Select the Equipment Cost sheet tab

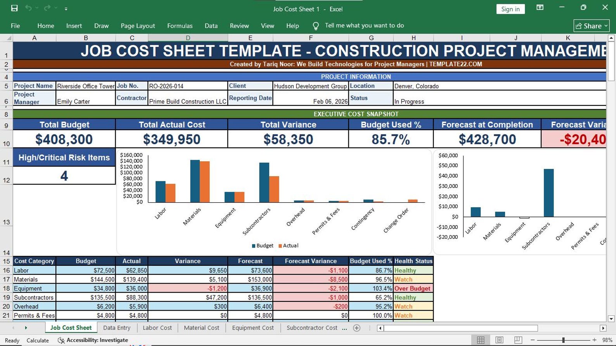[x=253, y=328]
